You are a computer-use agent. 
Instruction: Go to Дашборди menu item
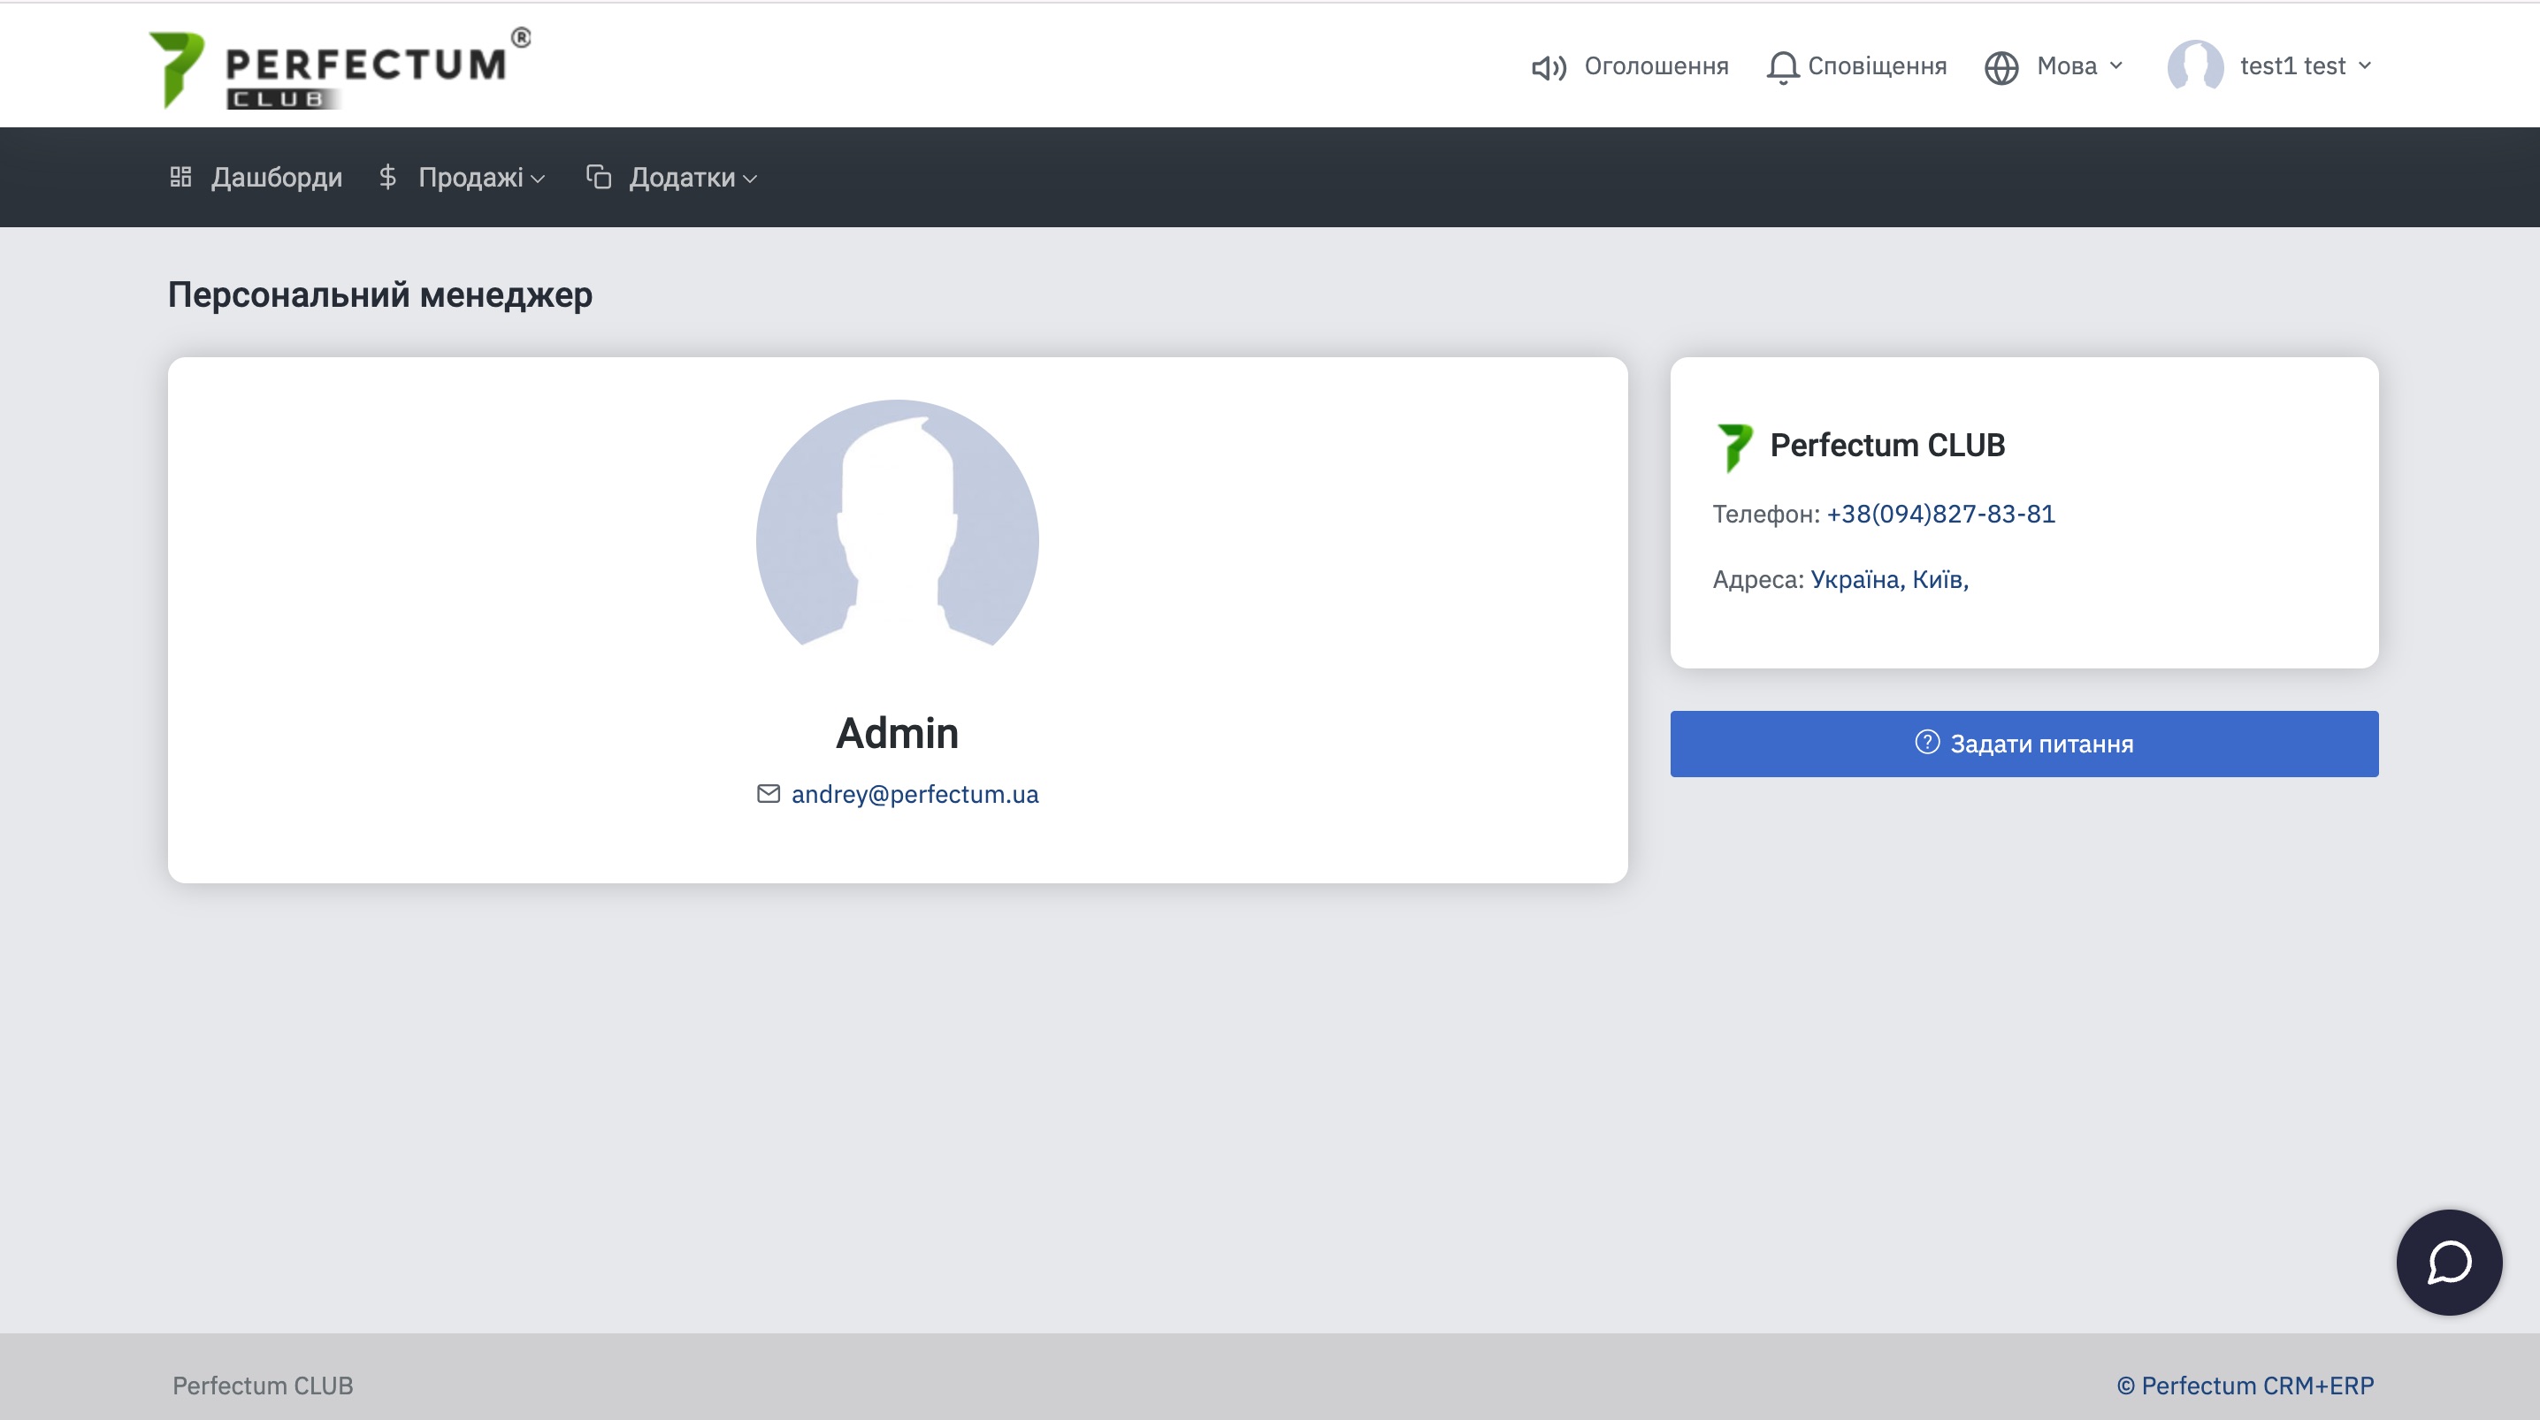tap(276, 178)
